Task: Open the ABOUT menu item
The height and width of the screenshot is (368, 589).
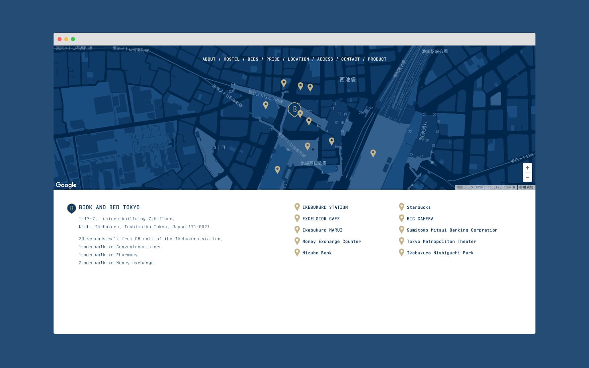Action: (x=209, y=59)
